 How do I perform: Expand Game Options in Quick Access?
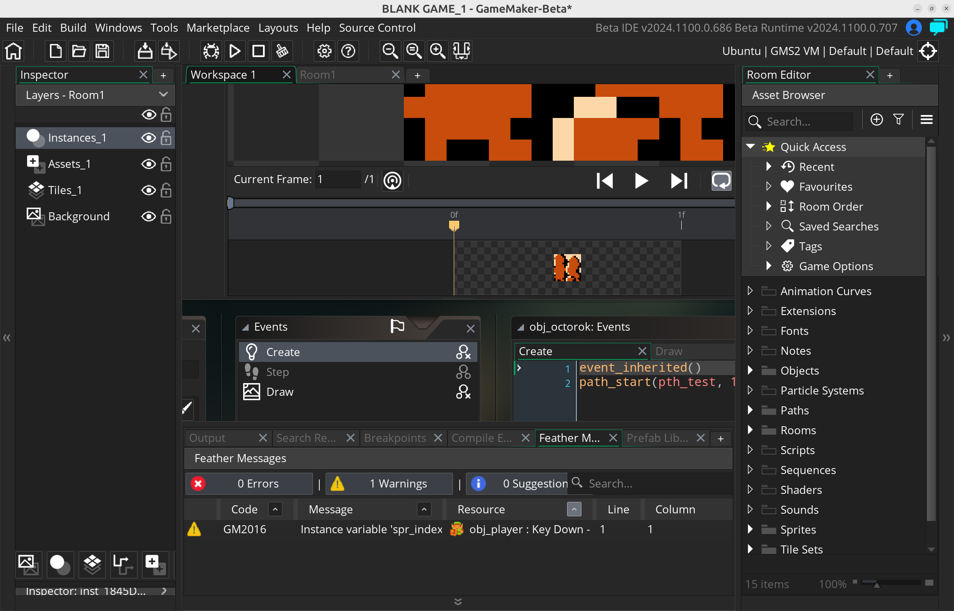pyautogui.click(x=769, y=266)
